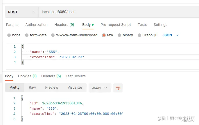The image size is (199, 125).
Task: Select the request Body tab
Action: pyautogui.click(x=88, y=25)
